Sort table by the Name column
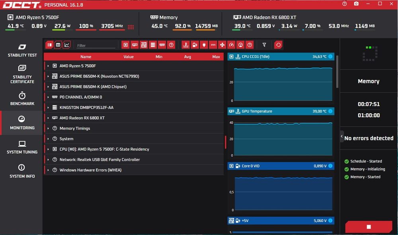Viewport: 398px width, 235px height. pos(86,56)
